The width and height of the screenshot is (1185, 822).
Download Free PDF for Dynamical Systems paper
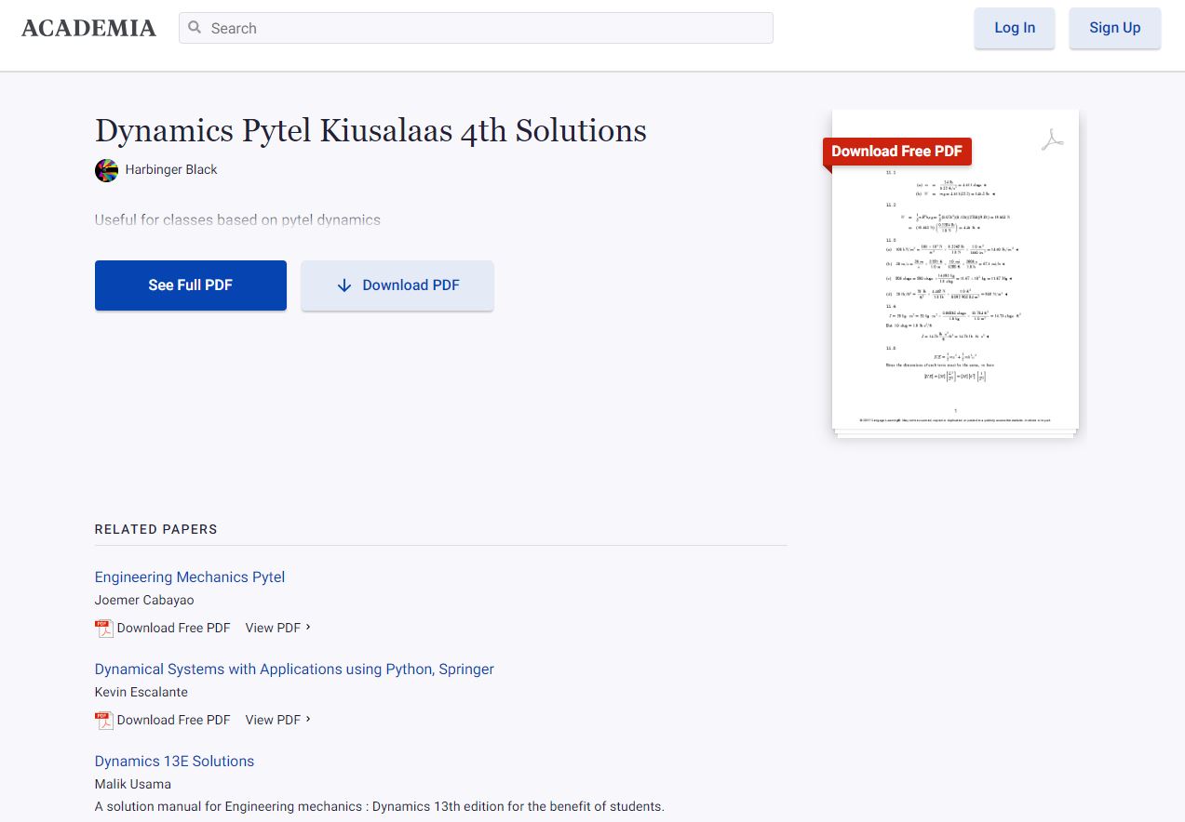173,720
